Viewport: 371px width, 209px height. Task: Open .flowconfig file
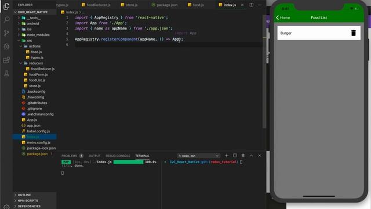pos(35,97)
